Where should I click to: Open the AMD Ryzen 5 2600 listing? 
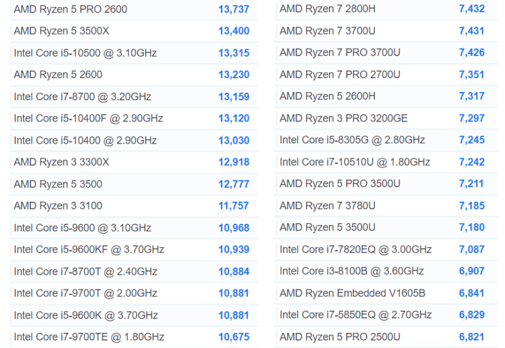(x=58, y=74)
